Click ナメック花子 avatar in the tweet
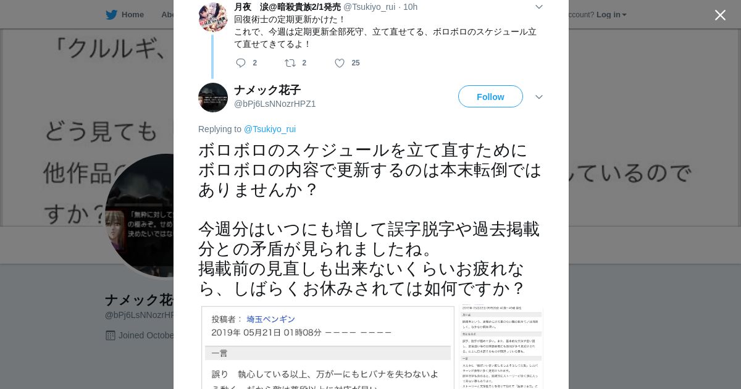The image size is (741, 389). [x=213, y=98]
